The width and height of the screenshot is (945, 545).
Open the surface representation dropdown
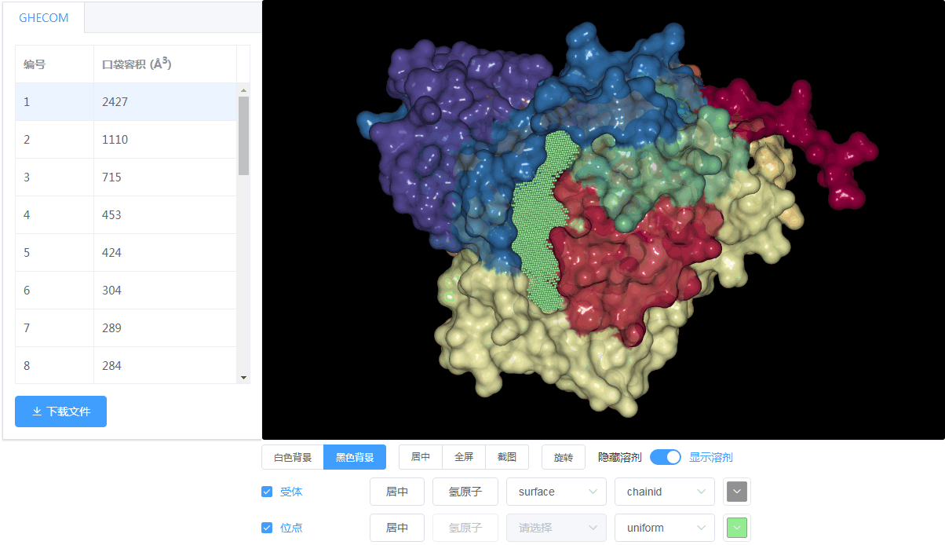click(556, 492)
